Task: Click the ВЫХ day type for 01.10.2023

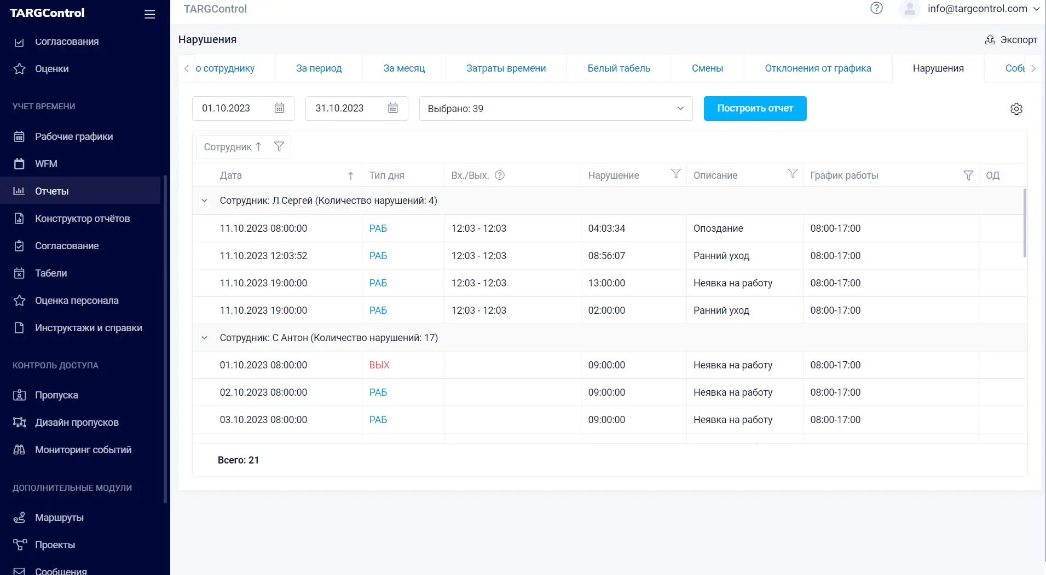Action: pos(379,365)
